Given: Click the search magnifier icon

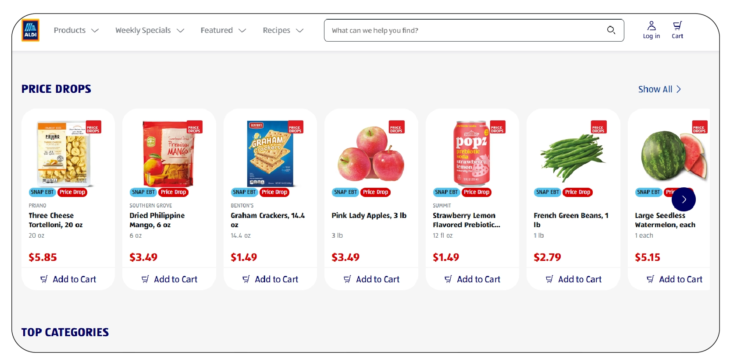Looking at the screenshot, I should (x=611, y=31).
